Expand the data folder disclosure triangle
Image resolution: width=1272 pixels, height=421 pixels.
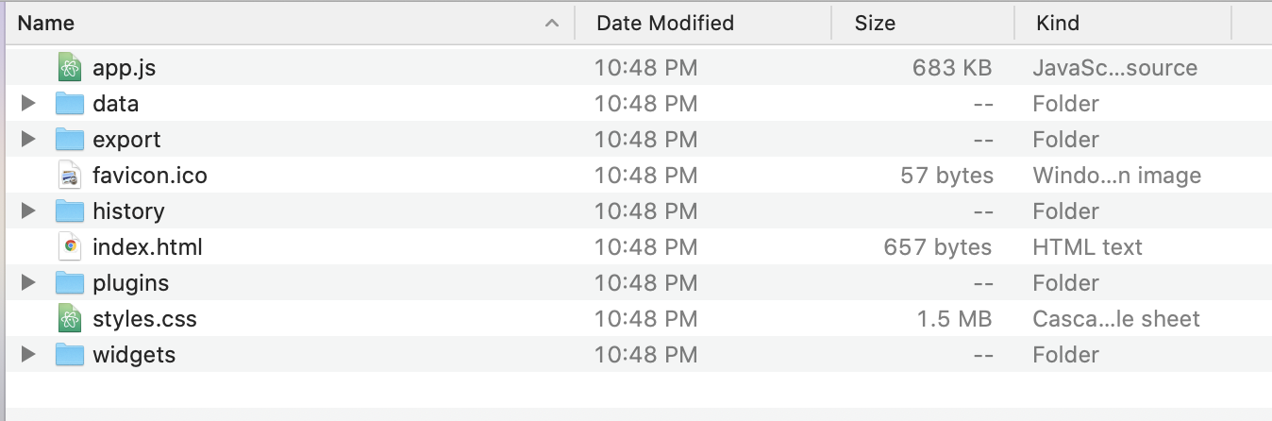pyautogui.click(x=28, y=104)
